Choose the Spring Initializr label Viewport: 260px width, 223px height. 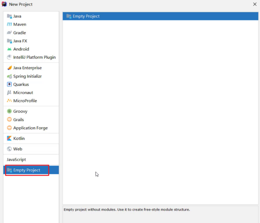(x=28, y=76)
